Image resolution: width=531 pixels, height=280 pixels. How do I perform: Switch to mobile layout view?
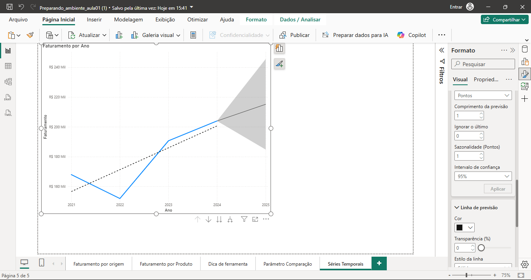point(42,263)
